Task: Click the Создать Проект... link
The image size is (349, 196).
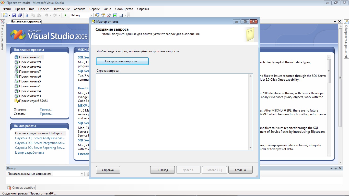Action: pyautogui.click(x=46, y=114)
